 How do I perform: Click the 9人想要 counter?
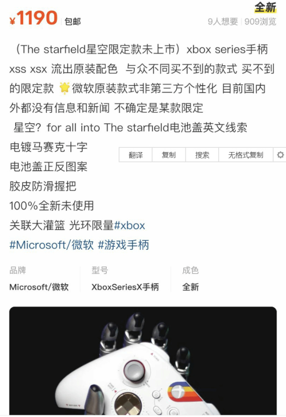tap(223, 21)
